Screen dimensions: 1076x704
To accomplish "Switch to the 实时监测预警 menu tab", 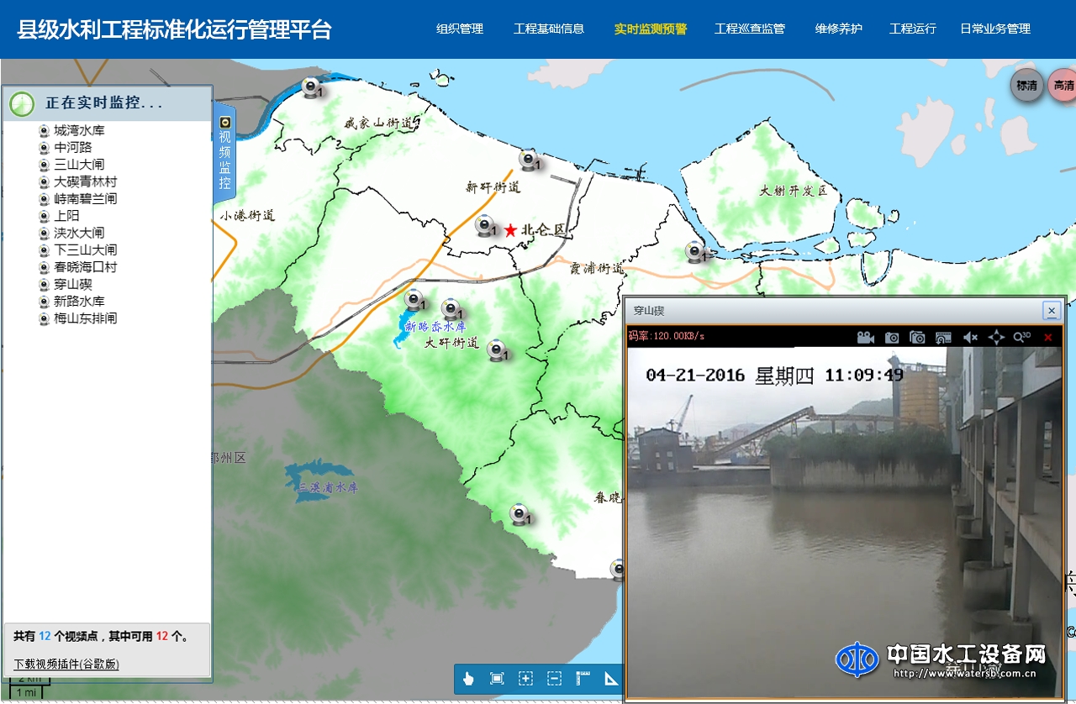I will click(651, 28).
